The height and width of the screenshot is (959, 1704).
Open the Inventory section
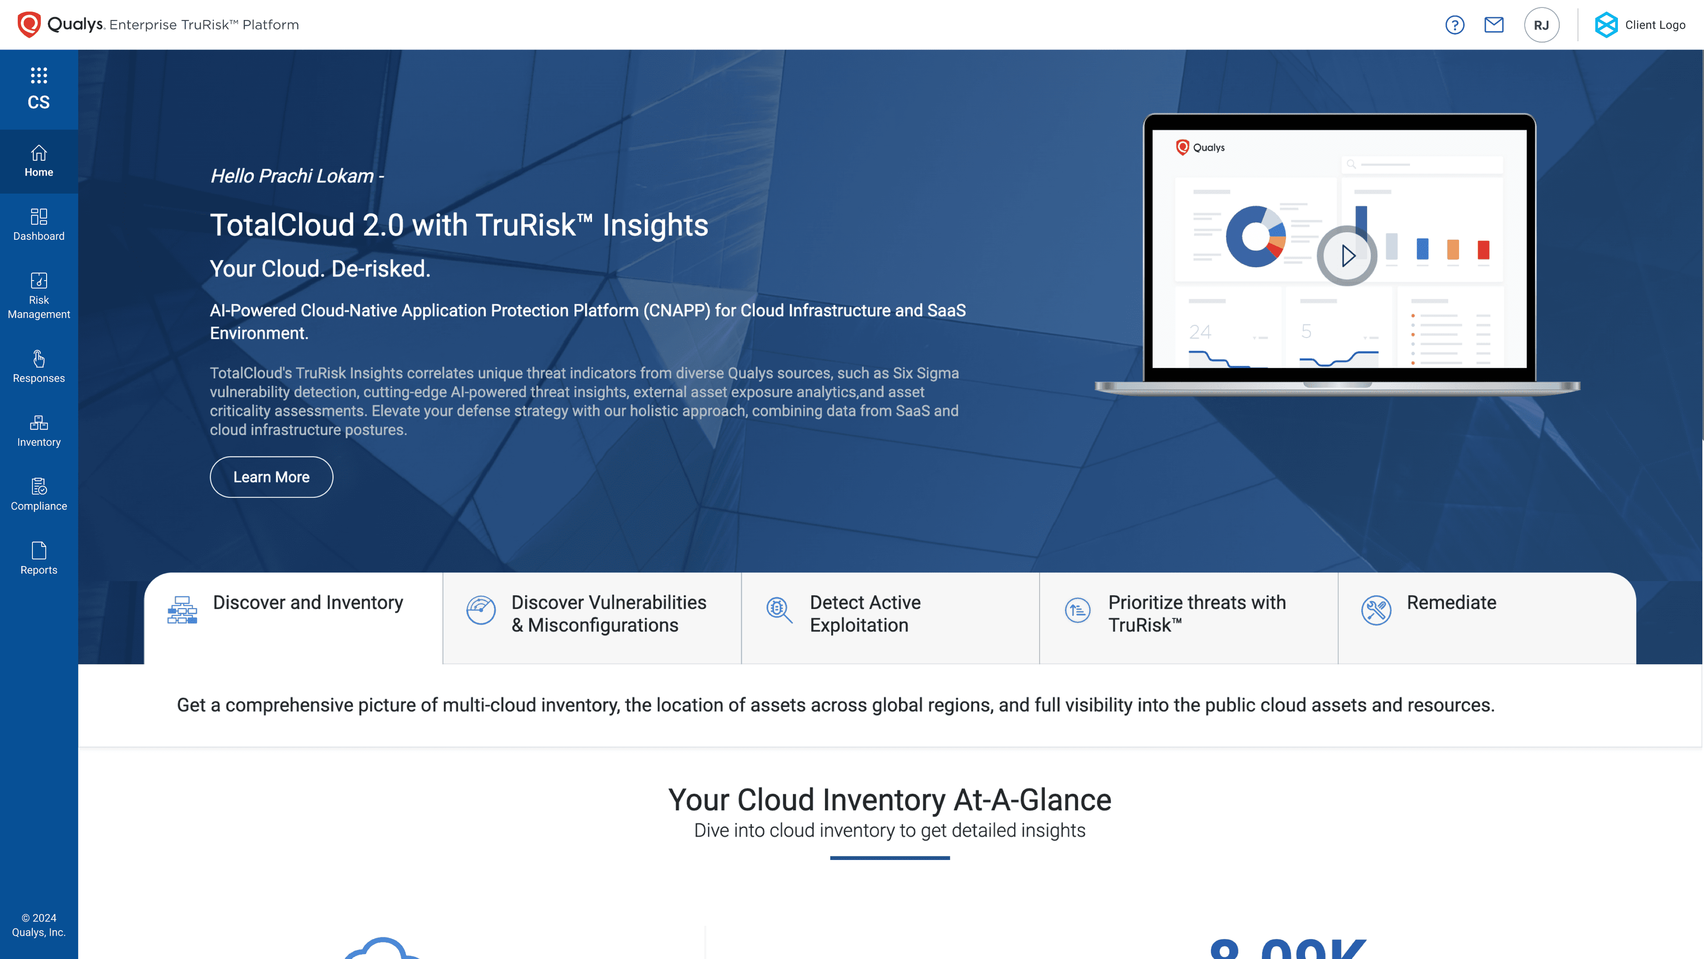pos(38,432)
